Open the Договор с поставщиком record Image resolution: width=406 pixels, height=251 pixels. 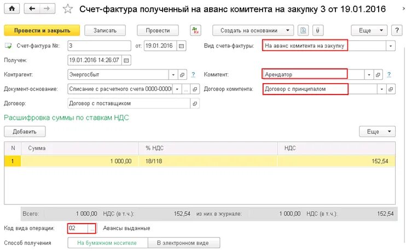pyautogui.click(x=195, y=103)
